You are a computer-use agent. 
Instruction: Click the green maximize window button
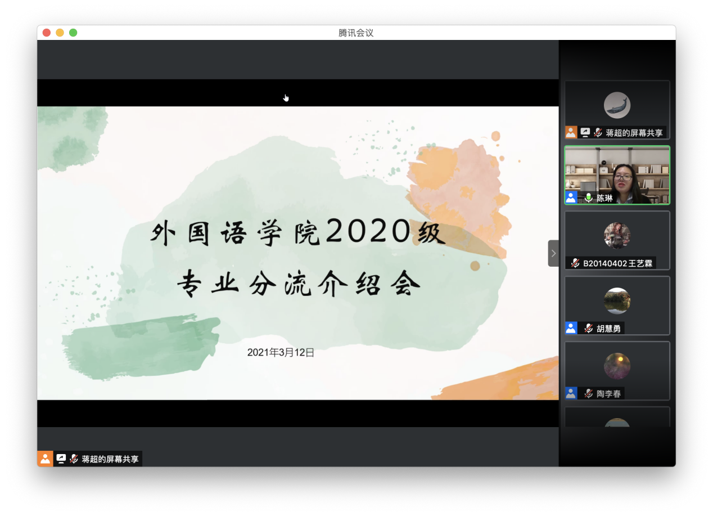click(73, 33)
